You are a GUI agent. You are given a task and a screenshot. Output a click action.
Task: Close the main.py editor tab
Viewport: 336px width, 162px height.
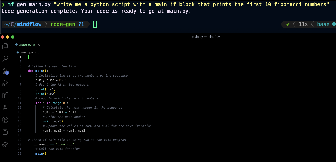tap(39, 45)
